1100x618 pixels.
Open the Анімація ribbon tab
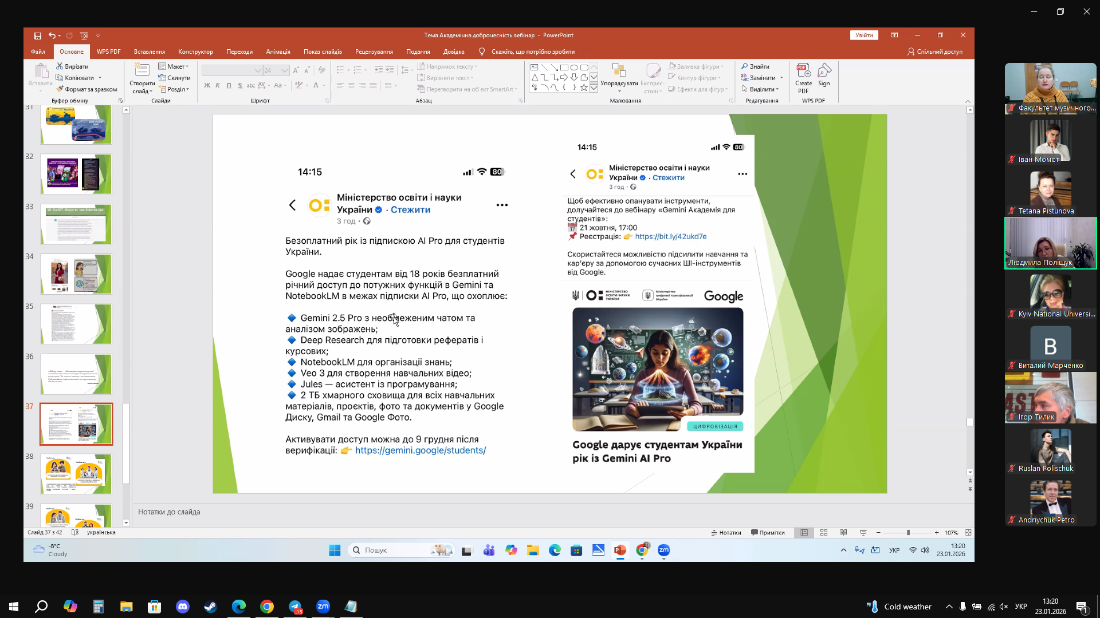278,51
